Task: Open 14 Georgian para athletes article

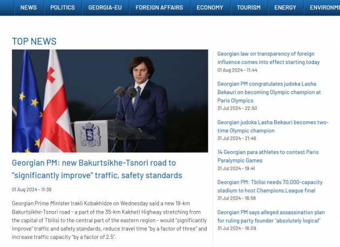Action: tap(268, 156)
